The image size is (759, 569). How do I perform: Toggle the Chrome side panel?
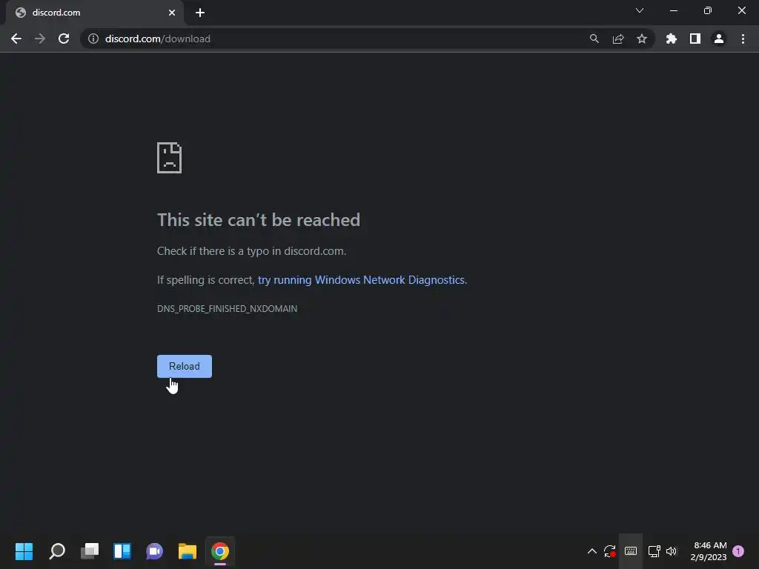pyautogui.click(x=695, y=39)
